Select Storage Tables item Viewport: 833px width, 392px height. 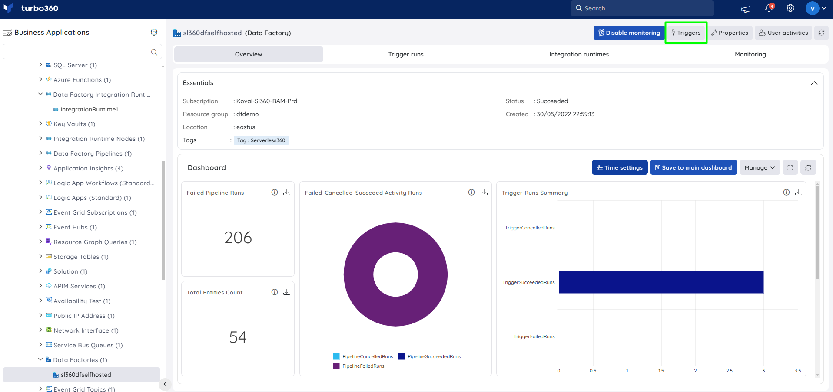(x=81, y=257)
